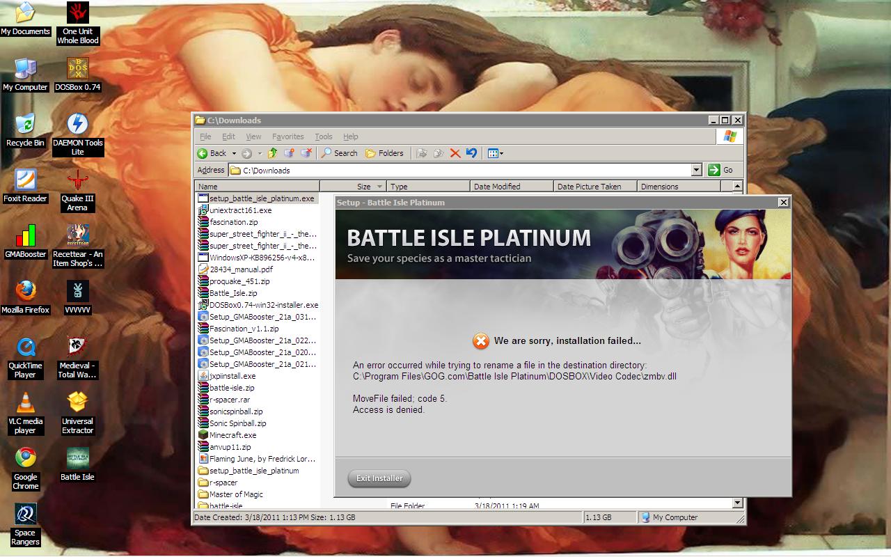Launch DAEMON Tools Lite shortcut
891x557 pixels.
(x=77, y=134)
